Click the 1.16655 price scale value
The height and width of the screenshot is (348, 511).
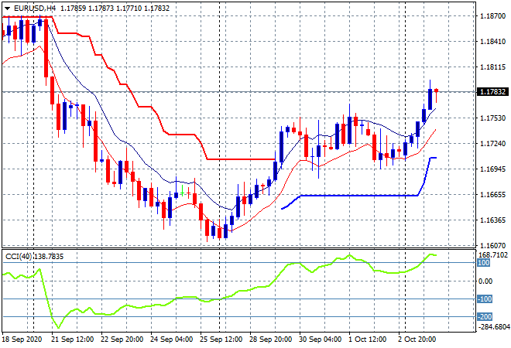pyautogui.click(x=492, y=194)
